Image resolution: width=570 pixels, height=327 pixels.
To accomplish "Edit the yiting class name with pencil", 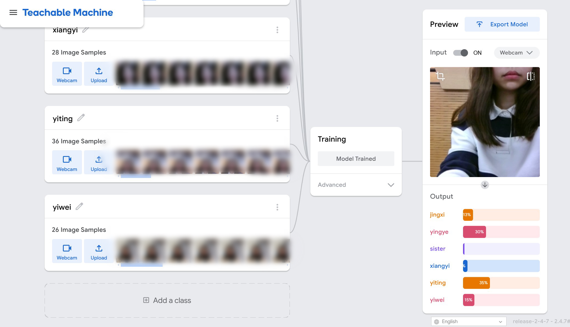I will click(81, 118).
